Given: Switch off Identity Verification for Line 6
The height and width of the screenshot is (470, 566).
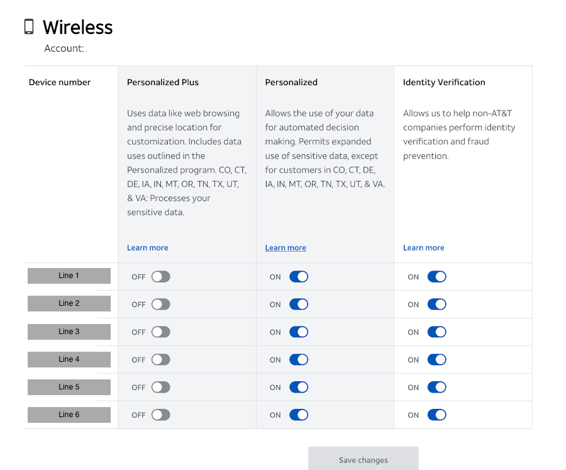Looking at the screenshot, I should (436, 415).
